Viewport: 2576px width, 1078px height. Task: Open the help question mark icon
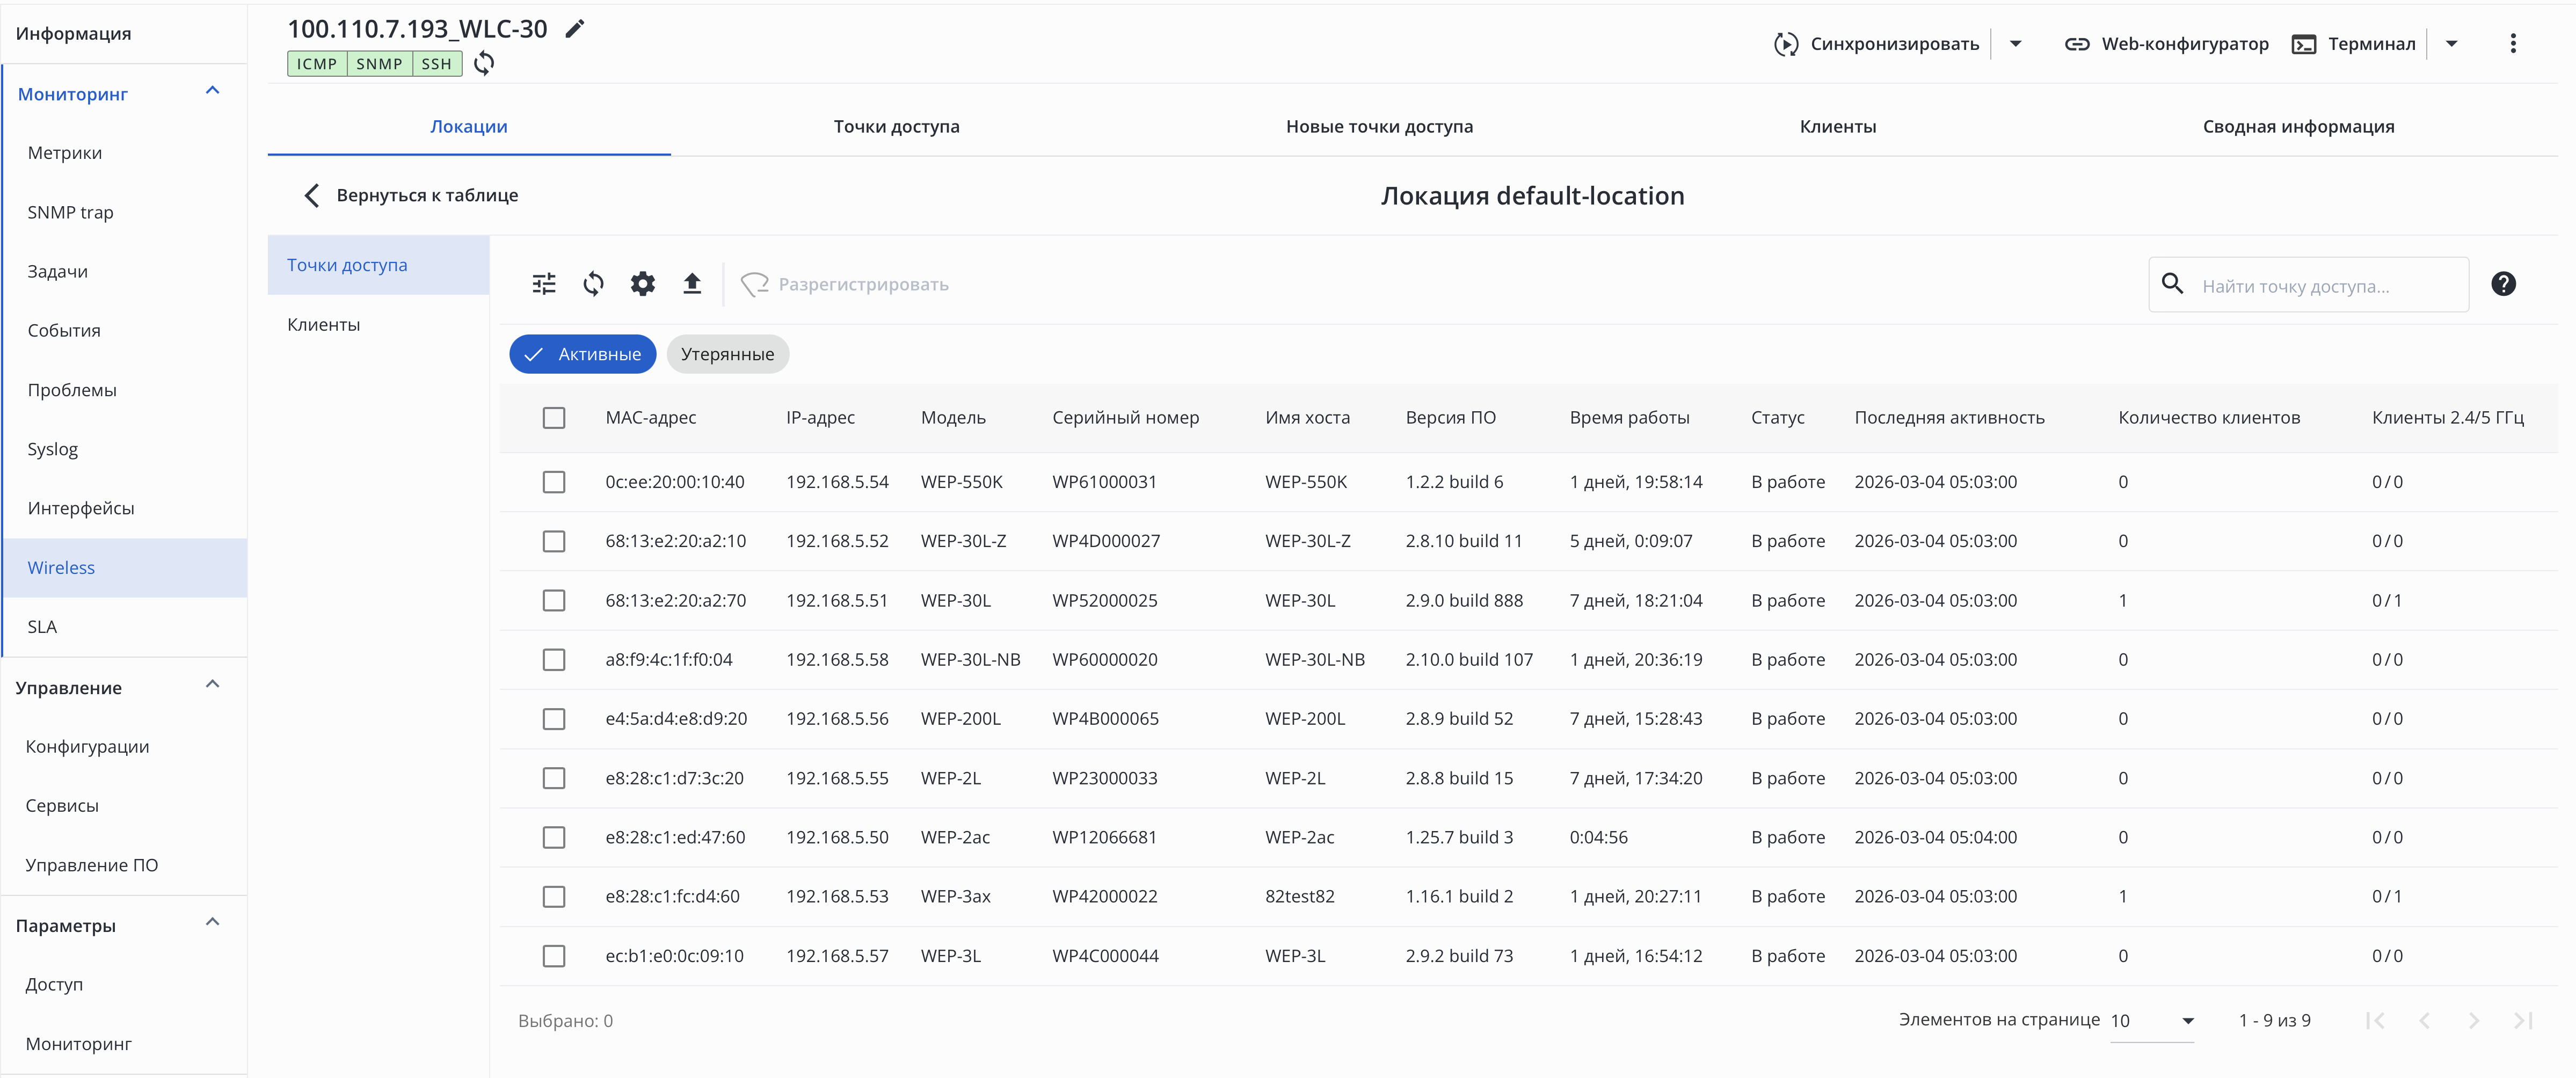tap(2503, 284)
